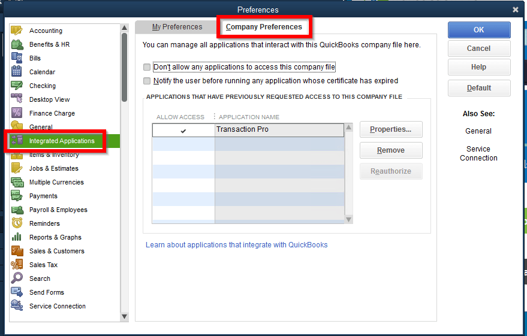Click the Desktop View icon
Viewport: 527px width, 336px height.
[x=16, y=99]
